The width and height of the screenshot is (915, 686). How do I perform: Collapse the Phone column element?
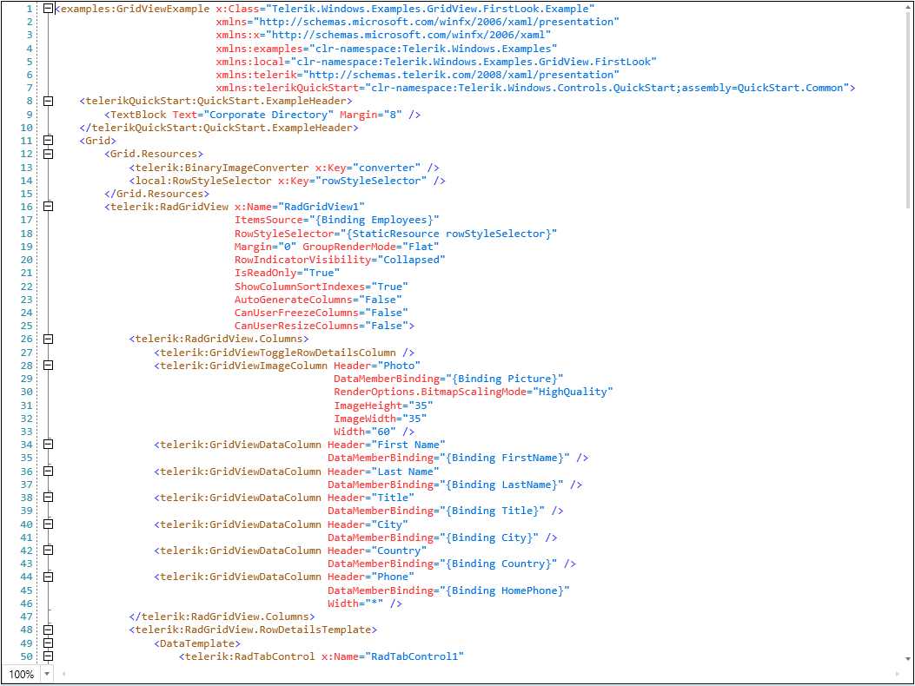tap(49, 576)
